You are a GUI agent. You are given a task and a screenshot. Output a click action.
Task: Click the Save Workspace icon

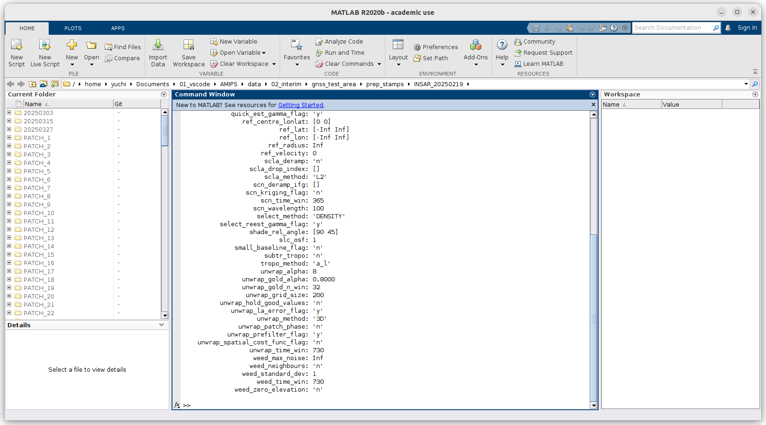(189, 45)
